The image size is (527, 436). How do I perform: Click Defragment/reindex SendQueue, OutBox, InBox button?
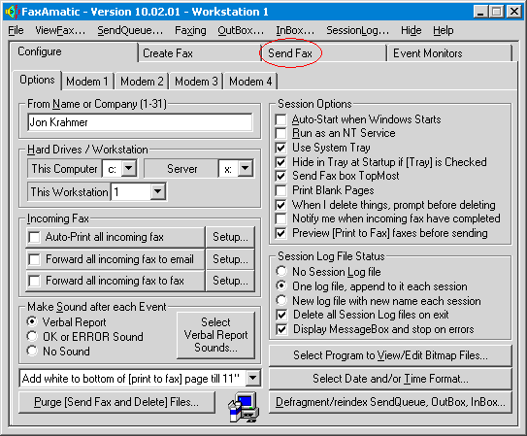(x=390, y=402)
